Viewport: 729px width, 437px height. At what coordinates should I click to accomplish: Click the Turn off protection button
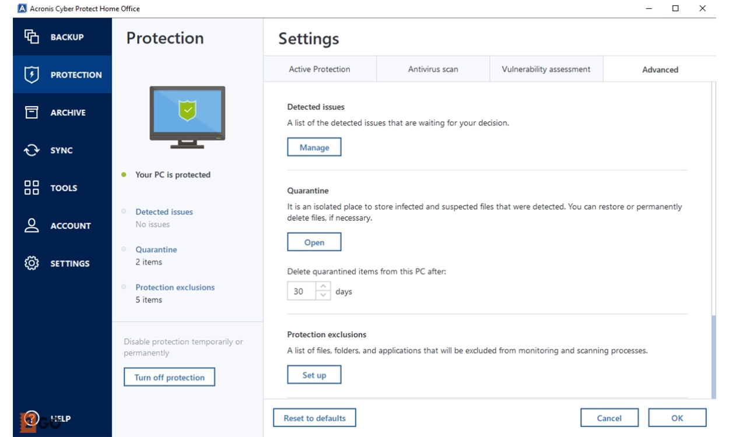[x=169, y=378]
